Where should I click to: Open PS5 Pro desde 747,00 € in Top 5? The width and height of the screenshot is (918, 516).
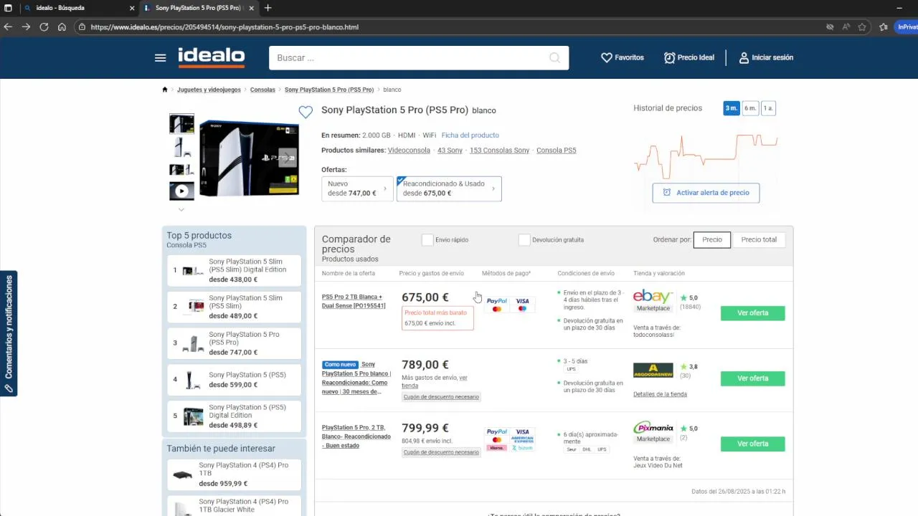point(234,343)
